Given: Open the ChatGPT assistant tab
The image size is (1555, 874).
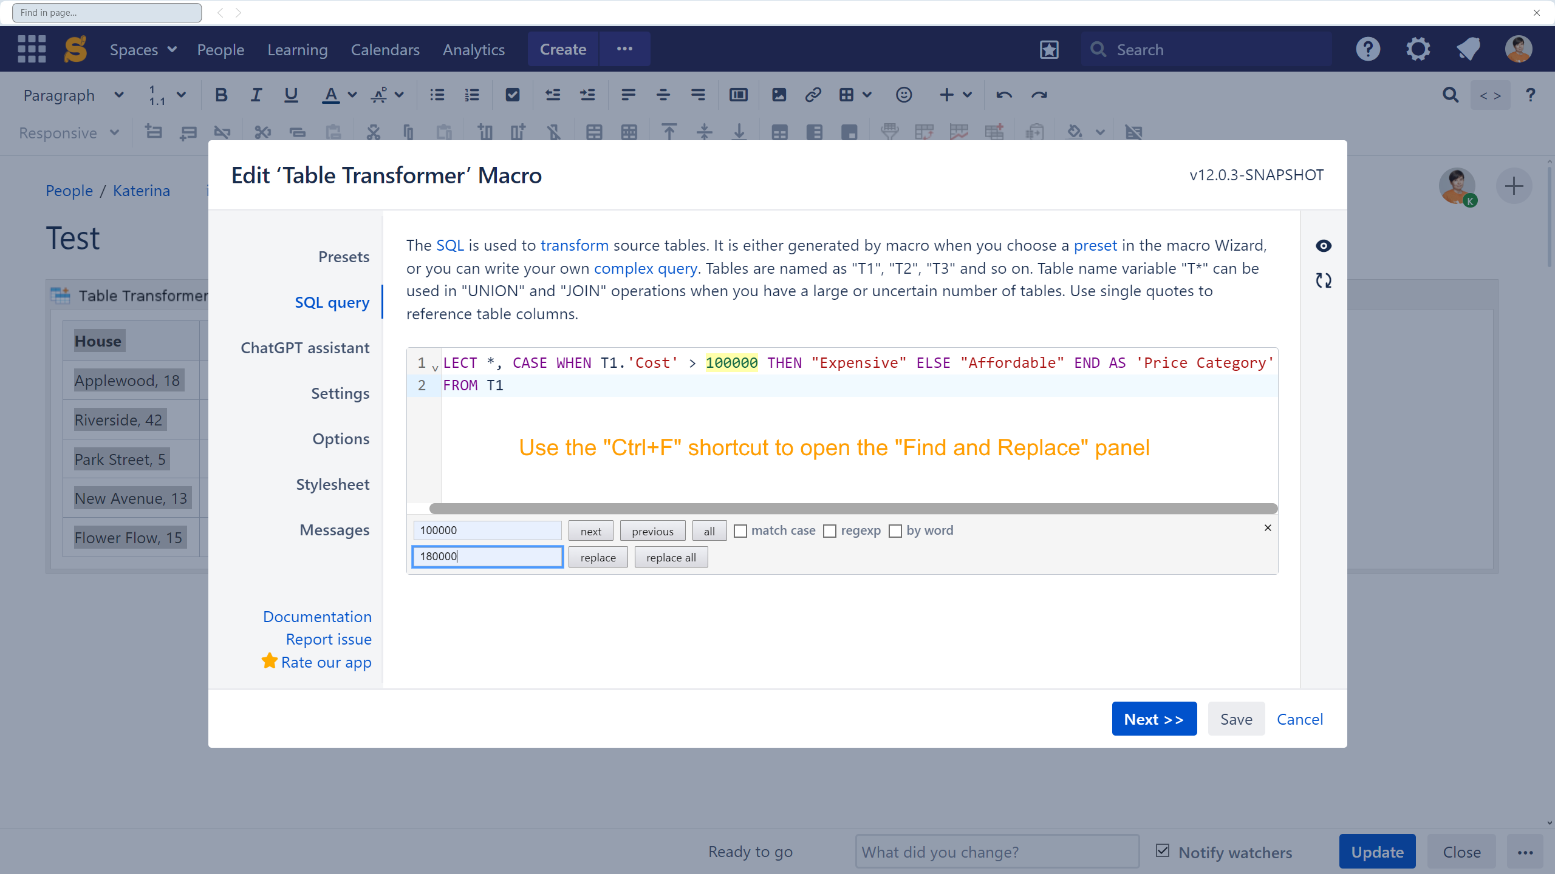Looking at the screenshot, I should click(x=305, y=348).
